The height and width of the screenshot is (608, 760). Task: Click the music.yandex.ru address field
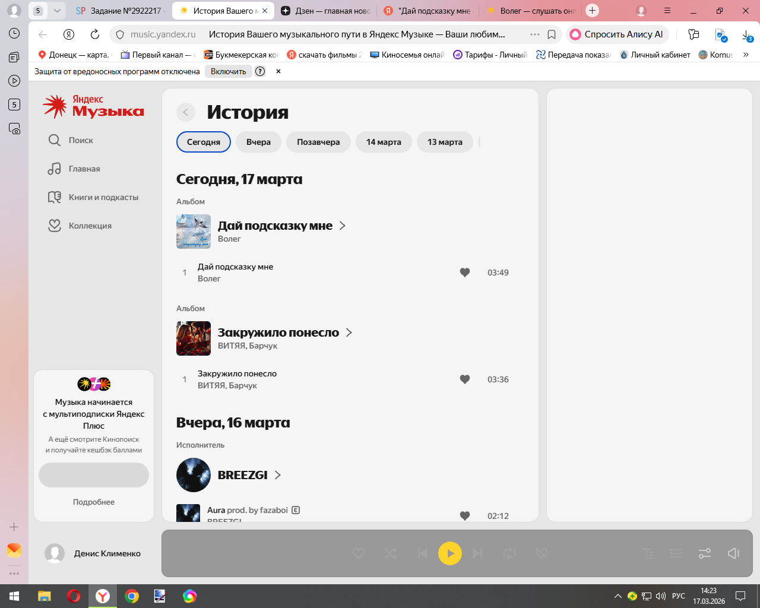163,34
